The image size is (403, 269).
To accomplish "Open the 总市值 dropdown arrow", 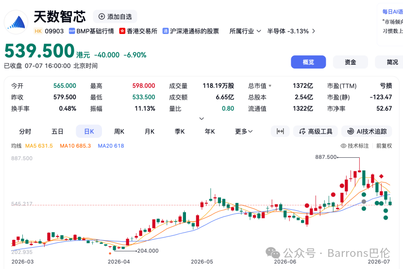I will 270,86.
